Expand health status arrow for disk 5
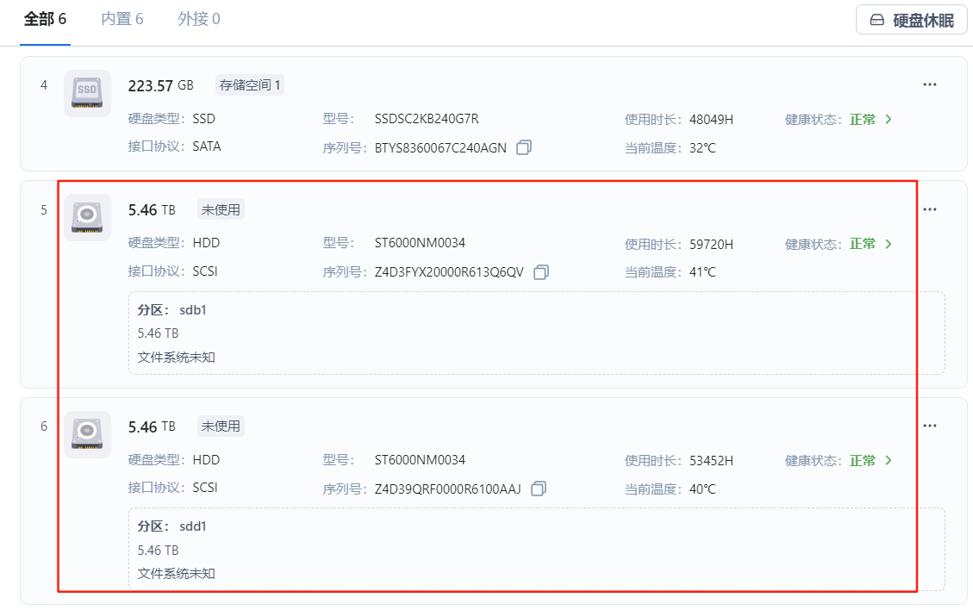 (x=889, y=244)
